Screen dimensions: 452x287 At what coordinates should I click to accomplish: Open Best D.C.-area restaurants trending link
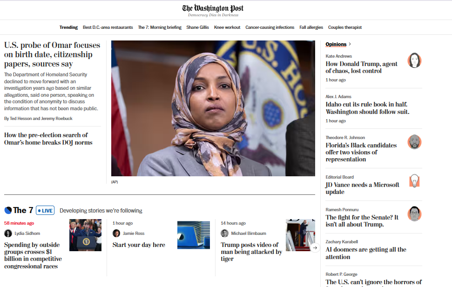tap(108, 27)
